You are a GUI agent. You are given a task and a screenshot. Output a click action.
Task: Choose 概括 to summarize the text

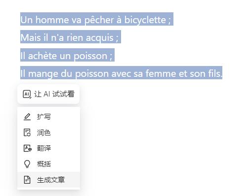point(48,164)
